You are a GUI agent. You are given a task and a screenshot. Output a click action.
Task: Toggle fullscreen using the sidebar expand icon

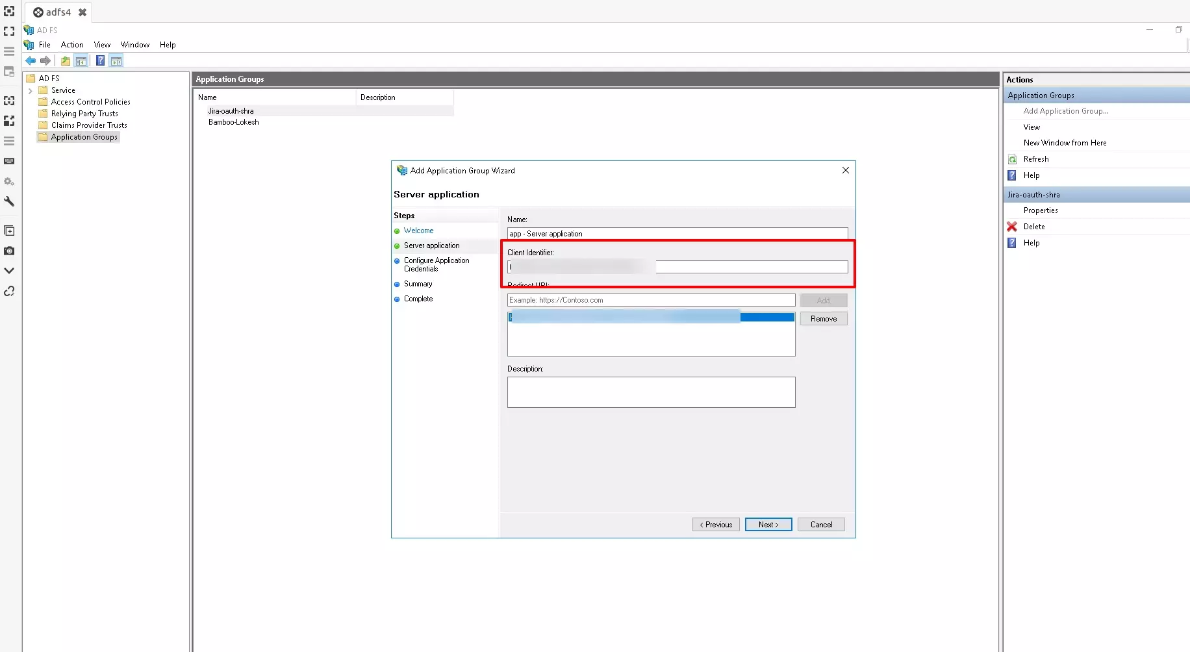(9, 31)
